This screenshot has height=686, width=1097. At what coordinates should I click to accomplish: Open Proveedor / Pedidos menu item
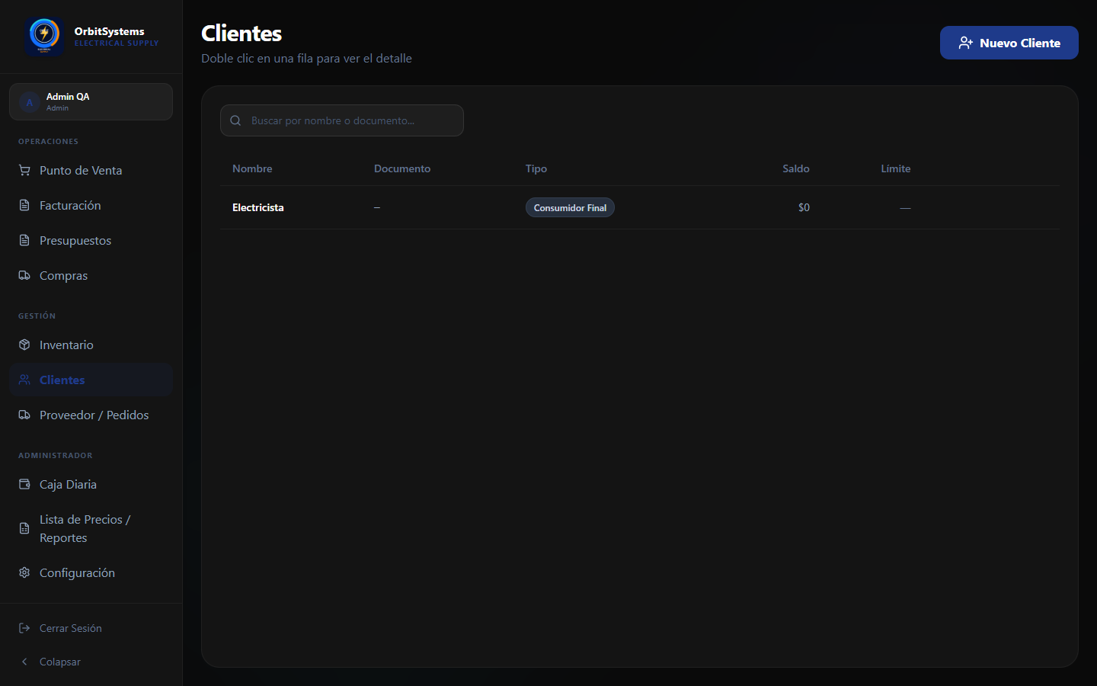[x=91, y=415]
